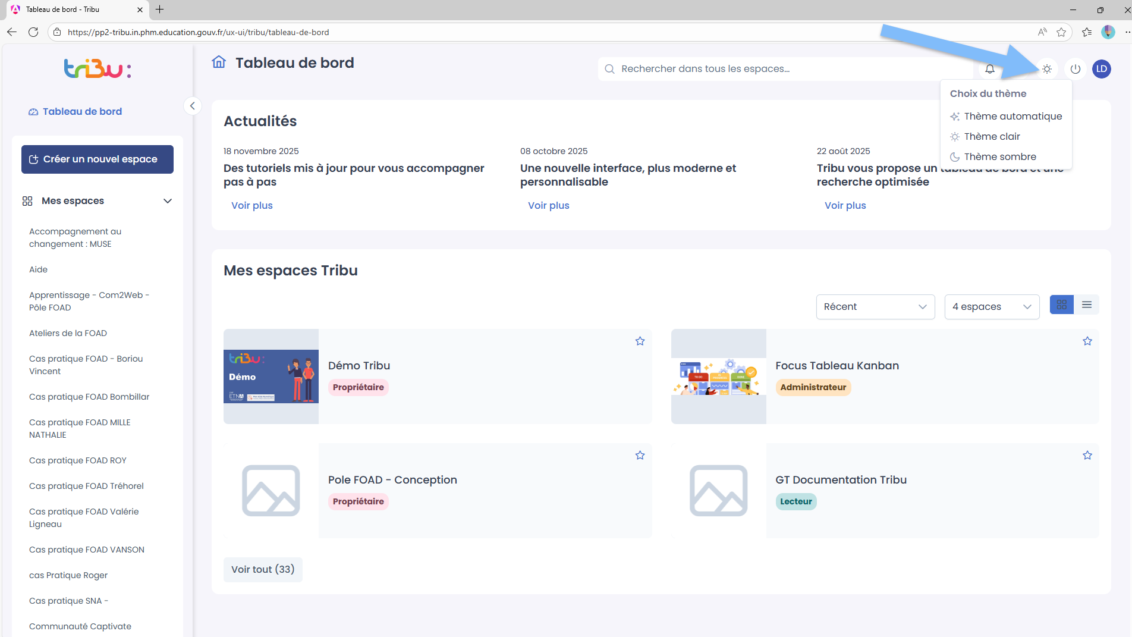
Task: Click the Mes espaces grid icon
Action: pyautogui.click(x=27, y=201)
